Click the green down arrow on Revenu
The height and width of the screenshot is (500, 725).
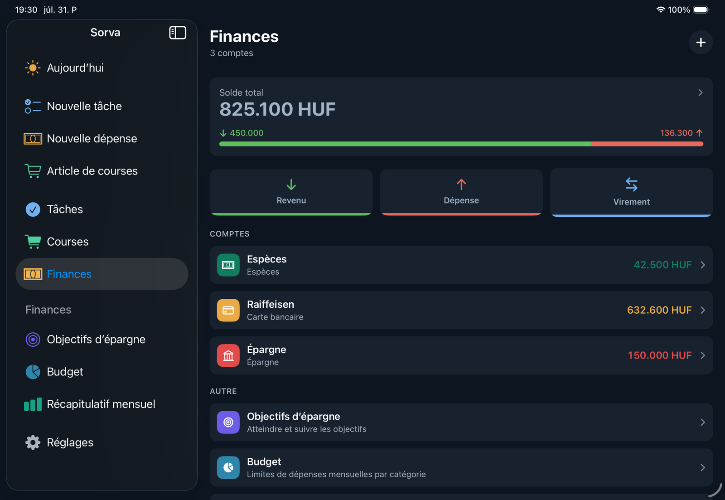coord(291,184)
